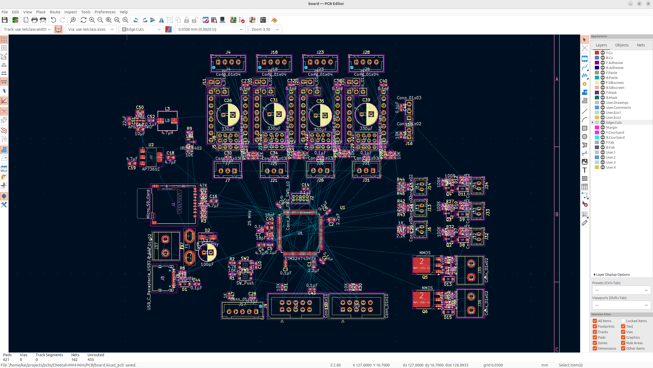Select the Margin layer entry
This screenshot has width=653, height=368.
coord(612,127)
